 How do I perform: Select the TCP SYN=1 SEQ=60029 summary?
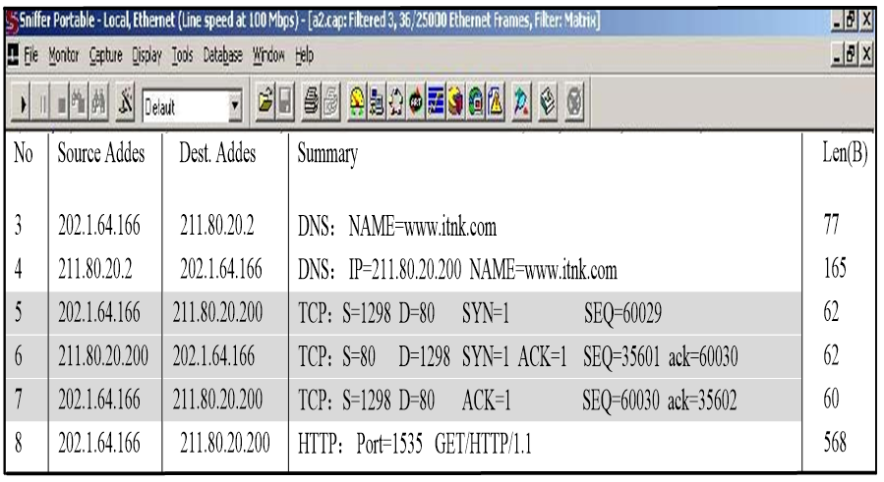[480, 313]
